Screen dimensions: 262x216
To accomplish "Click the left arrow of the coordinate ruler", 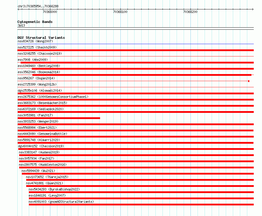I will (18, 9).
